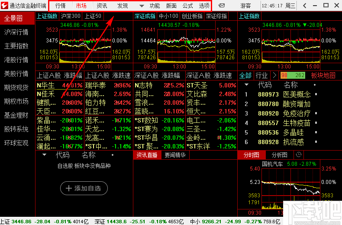The height and width of the screenshot is (225, 342).
Task: Select 基金理财 in the sidebar
Action: (16, 116)
